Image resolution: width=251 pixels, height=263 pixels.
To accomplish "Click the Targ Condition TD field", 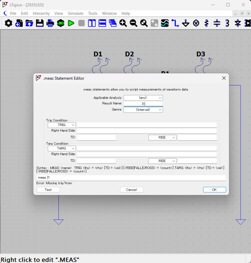I will coord(96,161).
